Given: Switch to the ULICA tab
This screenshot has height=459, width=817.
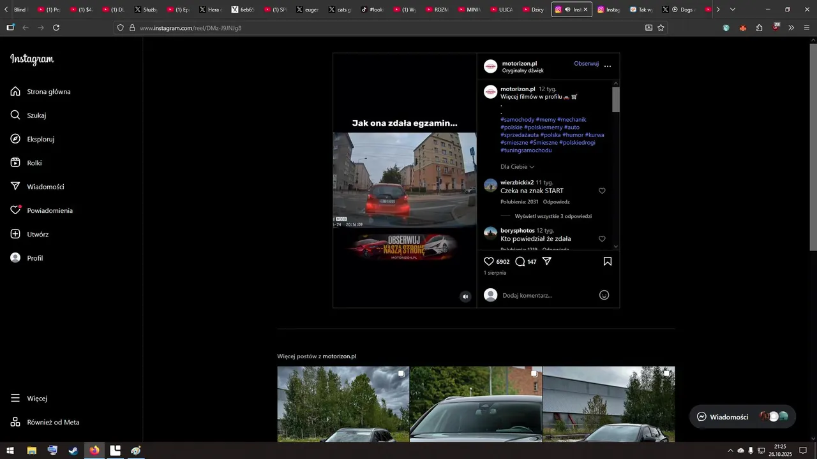Looking at the screenshot, I should pyautogui.click(x=500, y=10).
